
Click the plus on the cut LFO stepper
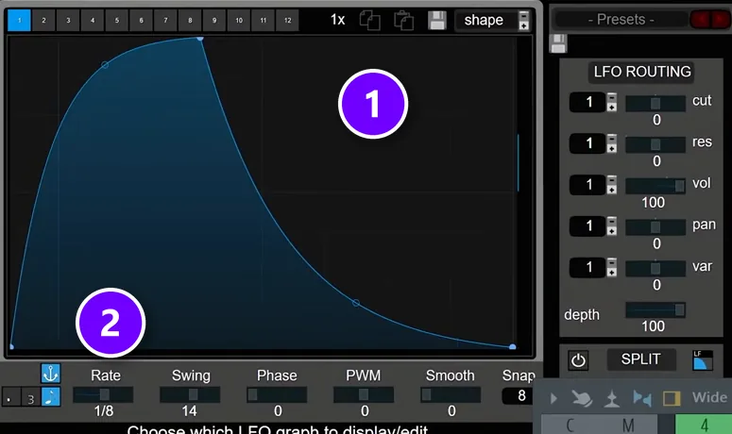coord(611,108)
